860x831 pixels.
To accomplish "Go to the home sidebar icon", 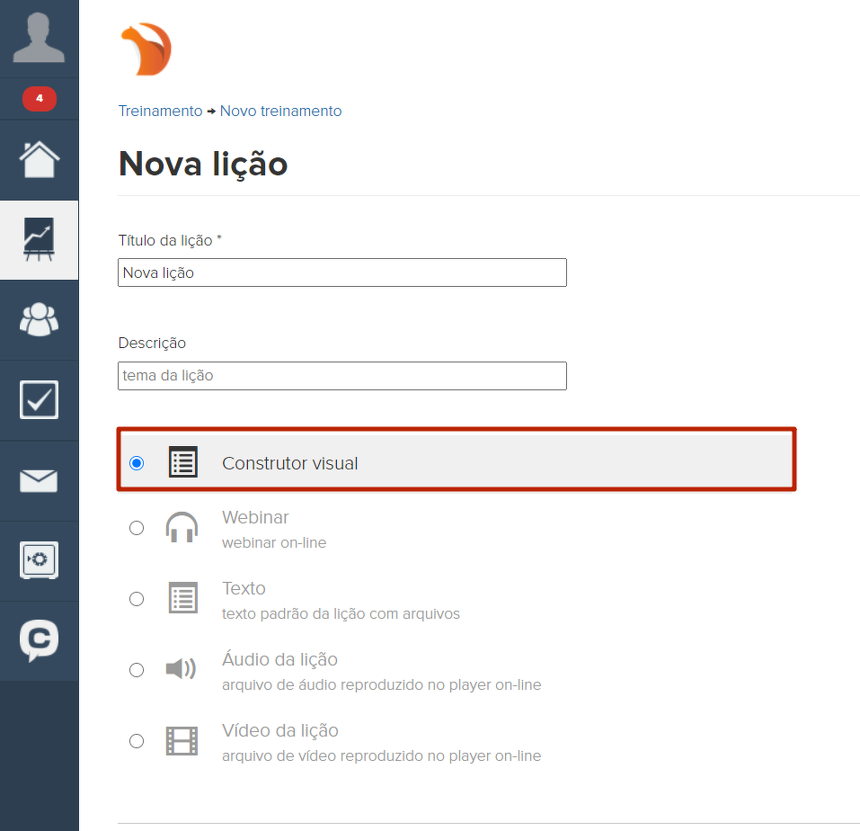I will pyautogui.click(x=39, y=160).
